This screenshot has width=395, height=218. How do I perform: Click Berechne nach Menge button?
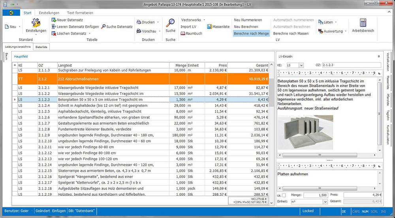[x=251, y=34]
